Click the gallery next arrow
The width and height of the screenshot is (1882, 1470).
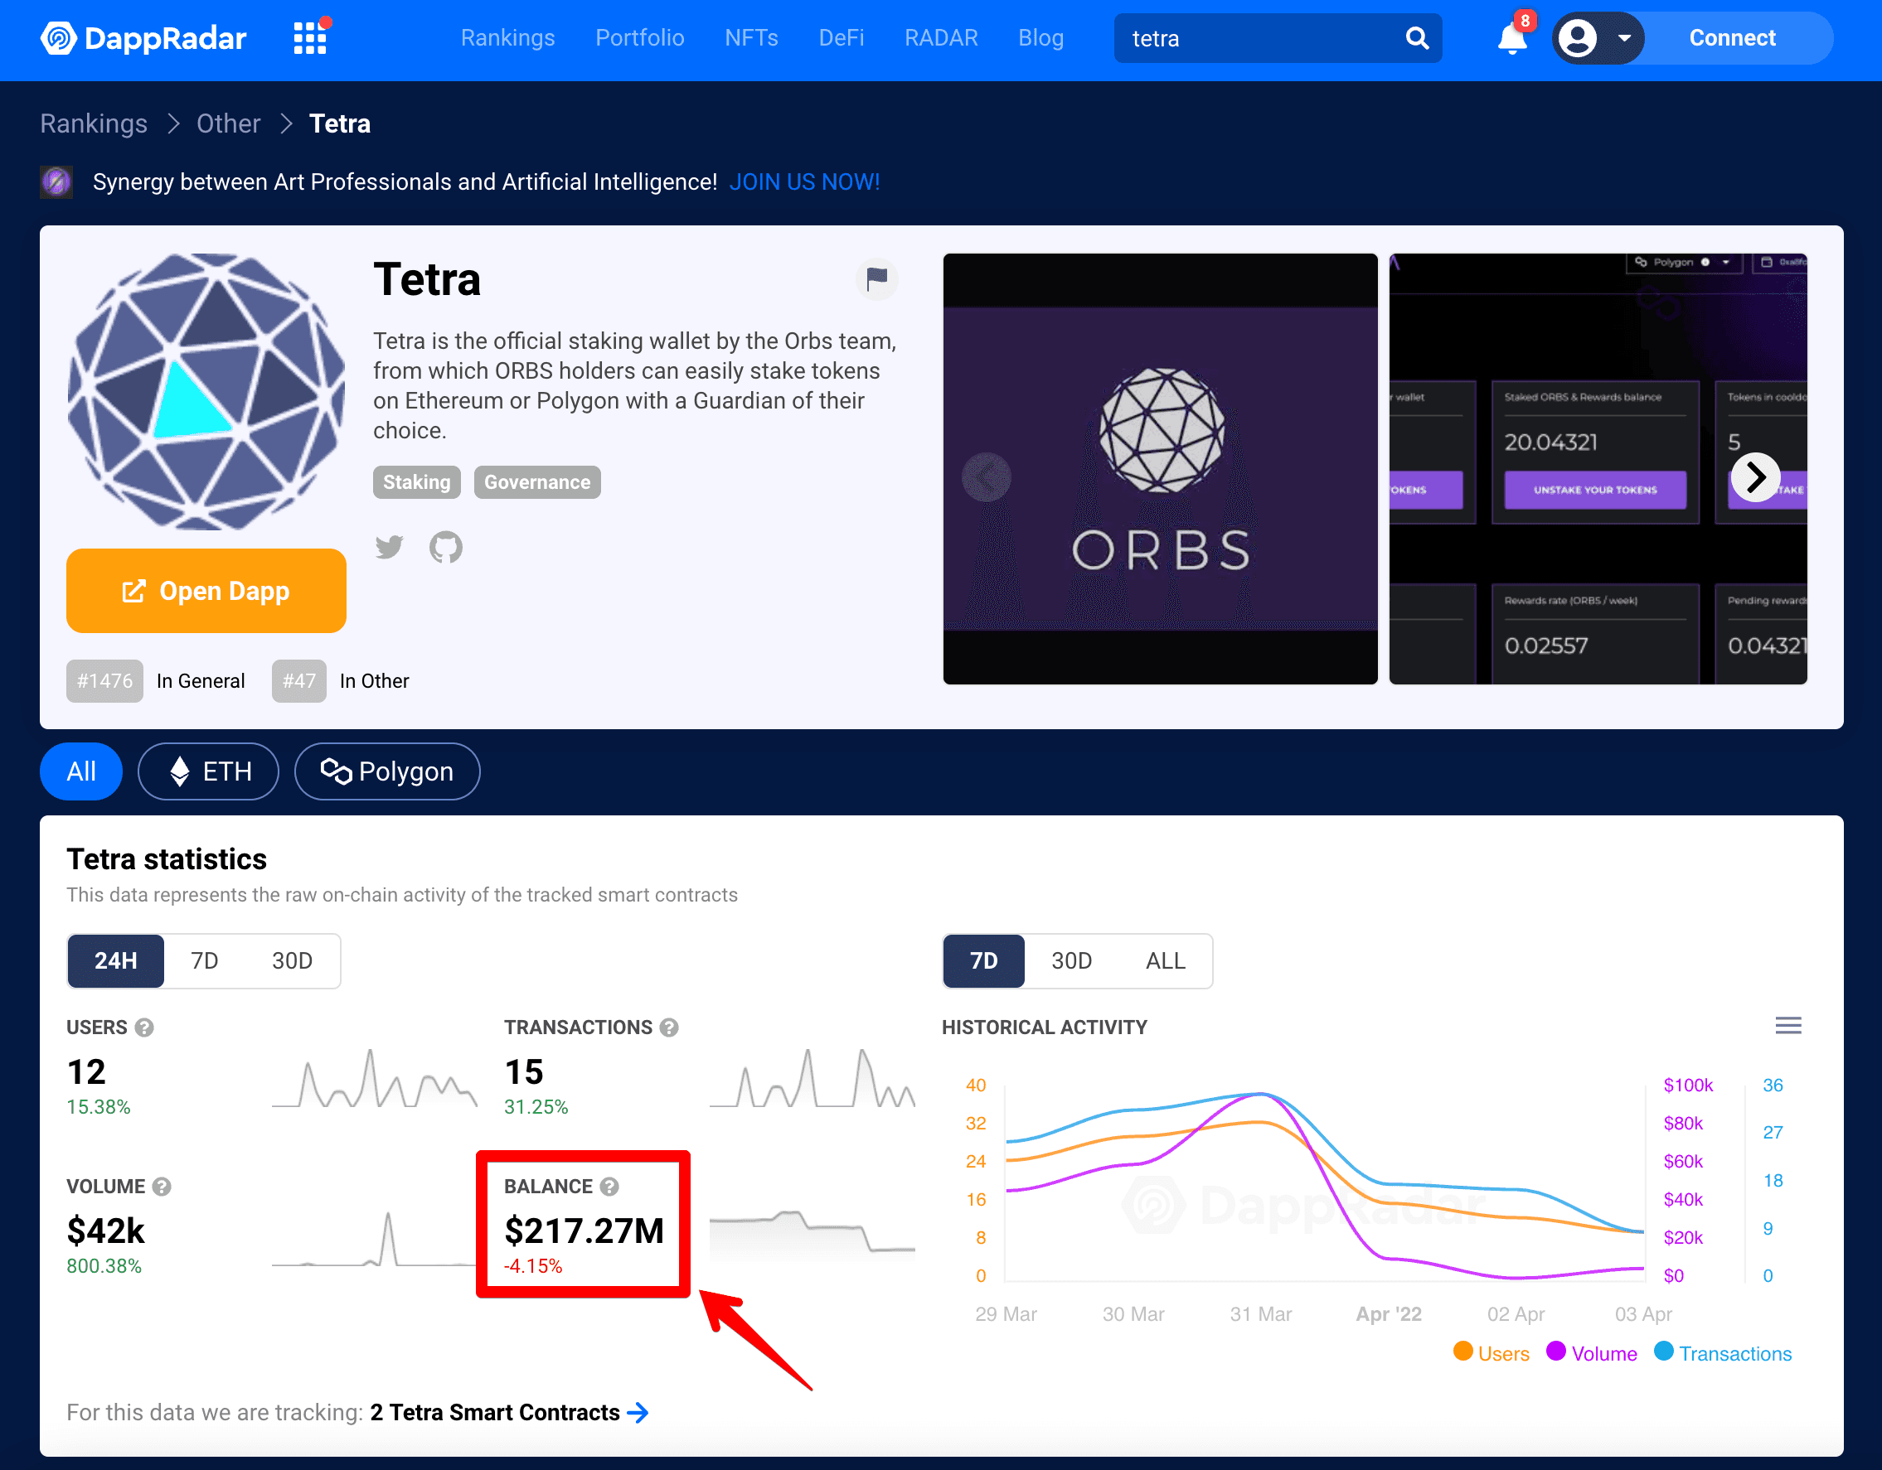tap(1755, 477)
